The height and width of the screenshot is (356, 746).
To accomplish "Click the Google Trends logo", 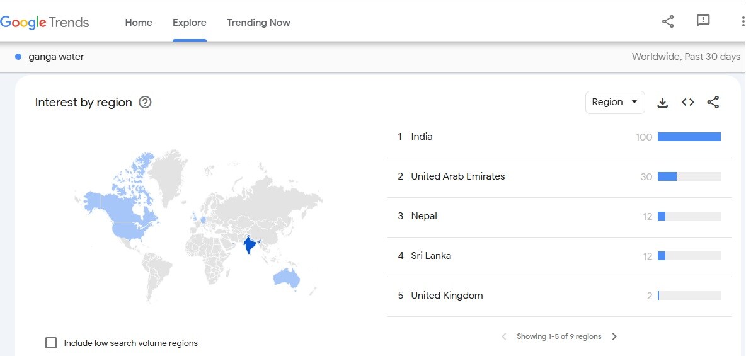I will point(45,23).
